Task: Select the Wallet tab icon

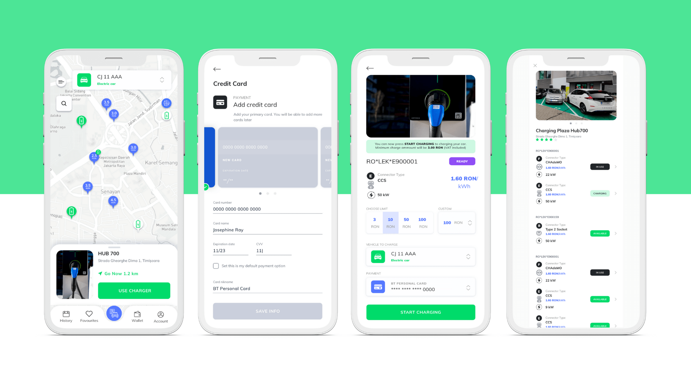Action: (137, 313)
